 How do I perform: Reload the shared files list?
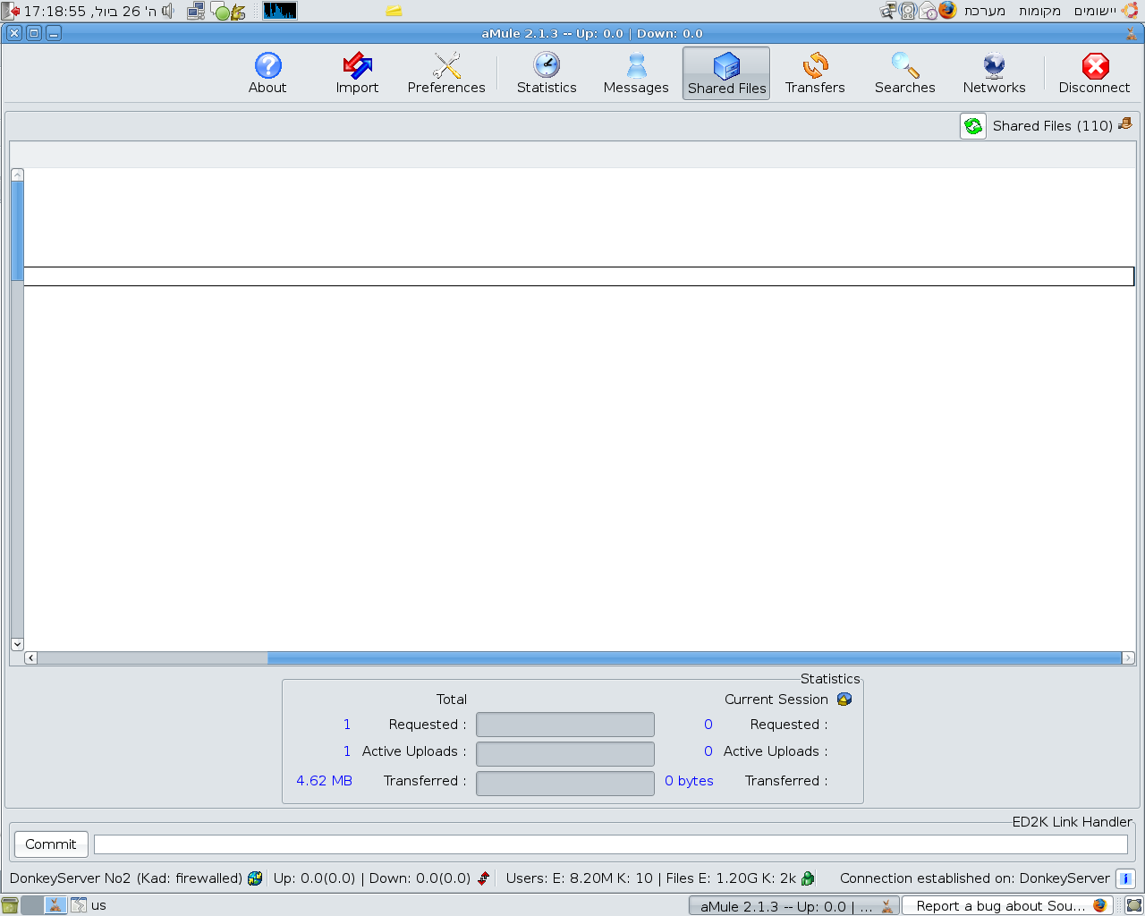click(973, 126)
